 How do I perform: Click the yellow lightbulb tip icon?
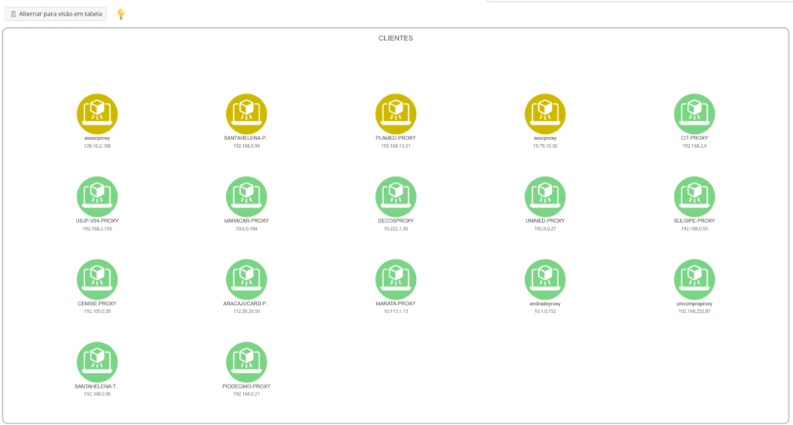pyautogui.click(x=121, y=14)
